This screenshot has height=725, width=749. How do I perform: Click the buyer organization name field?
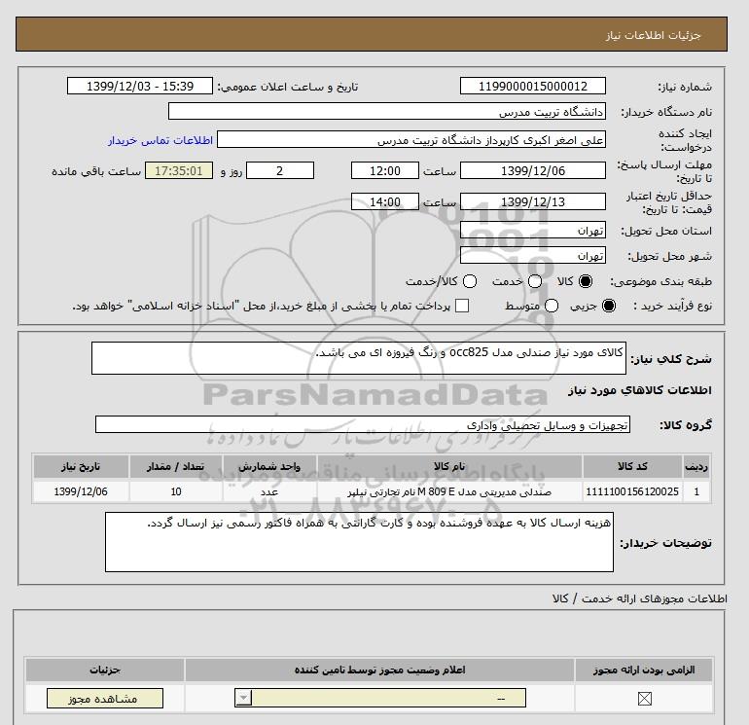[x=387, y=111]
